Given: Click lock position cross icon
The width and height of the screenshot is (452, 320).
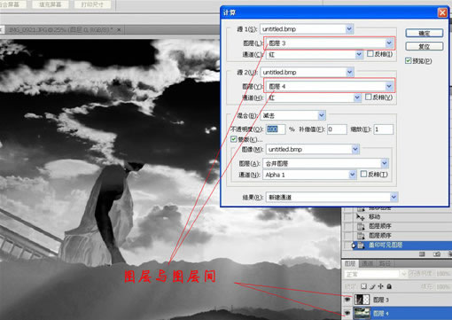Looking at the screenshot, I should [x=380, y=286].
